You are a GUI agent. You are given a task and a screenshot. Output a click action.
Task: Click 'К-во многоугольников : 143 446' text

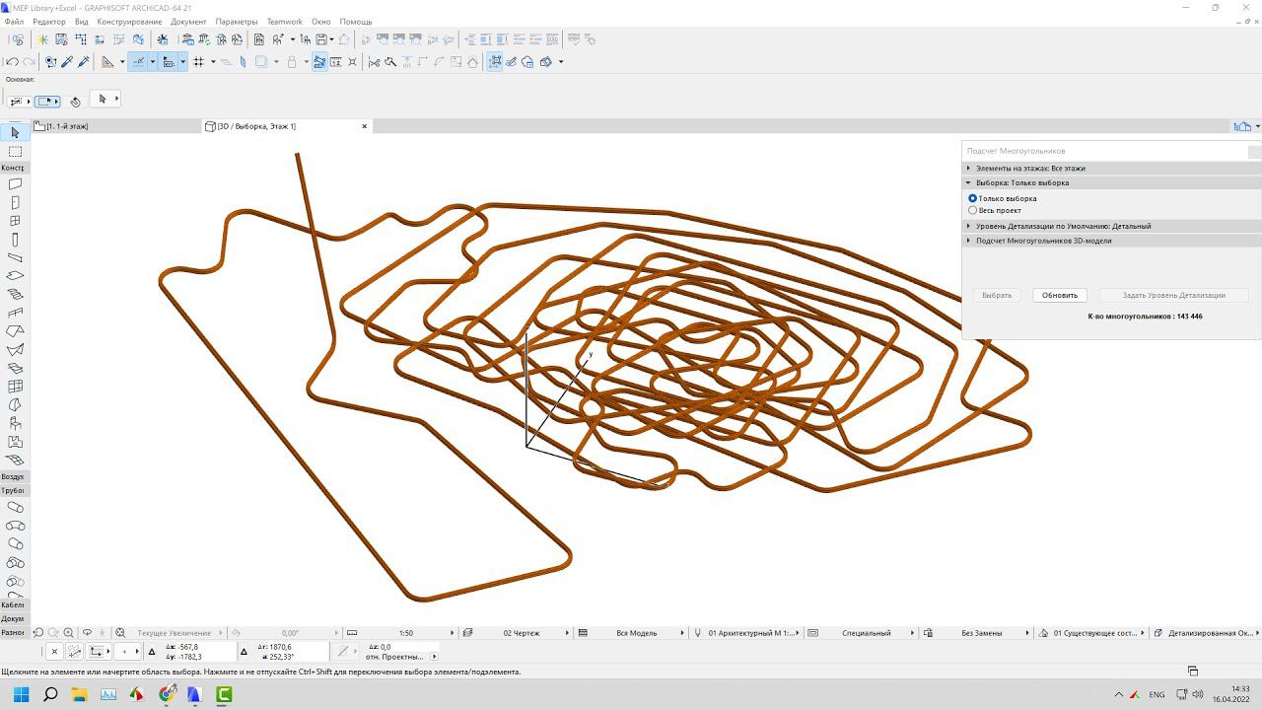tap(1145, 317)
